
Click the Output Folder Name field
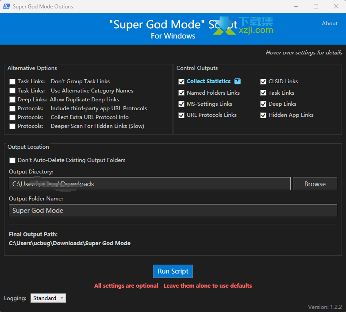click(173, 211)
